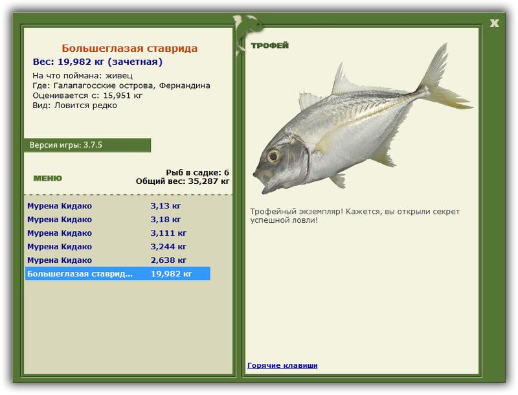Click the ТРОФЕЙ heading

click(x=269, y=45)
